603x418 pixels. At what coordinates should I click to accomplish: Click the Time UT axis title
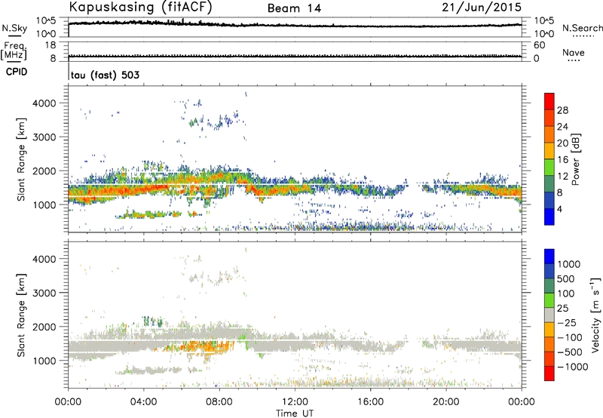click(295, 413)
